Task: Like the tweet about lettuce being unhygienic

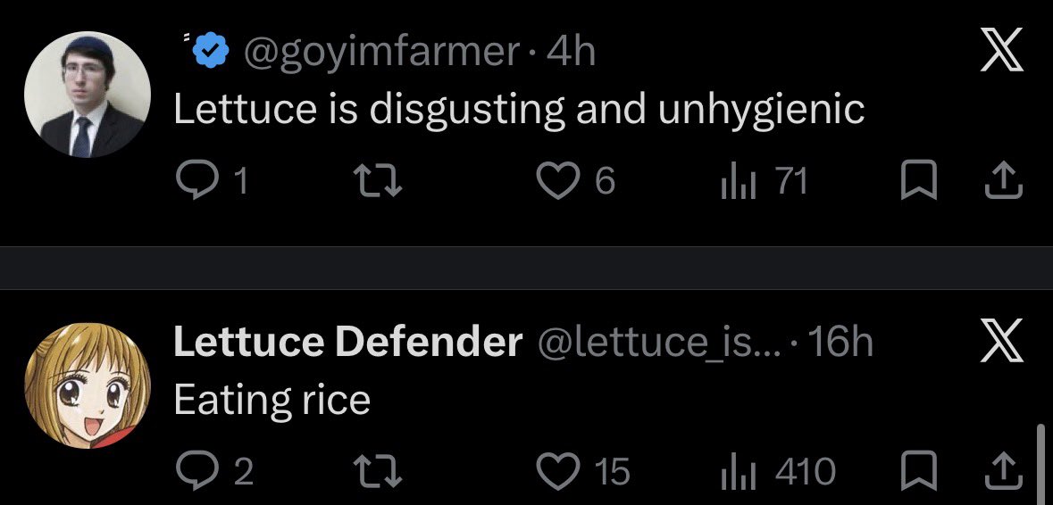Action: click(x=576, y=182)
